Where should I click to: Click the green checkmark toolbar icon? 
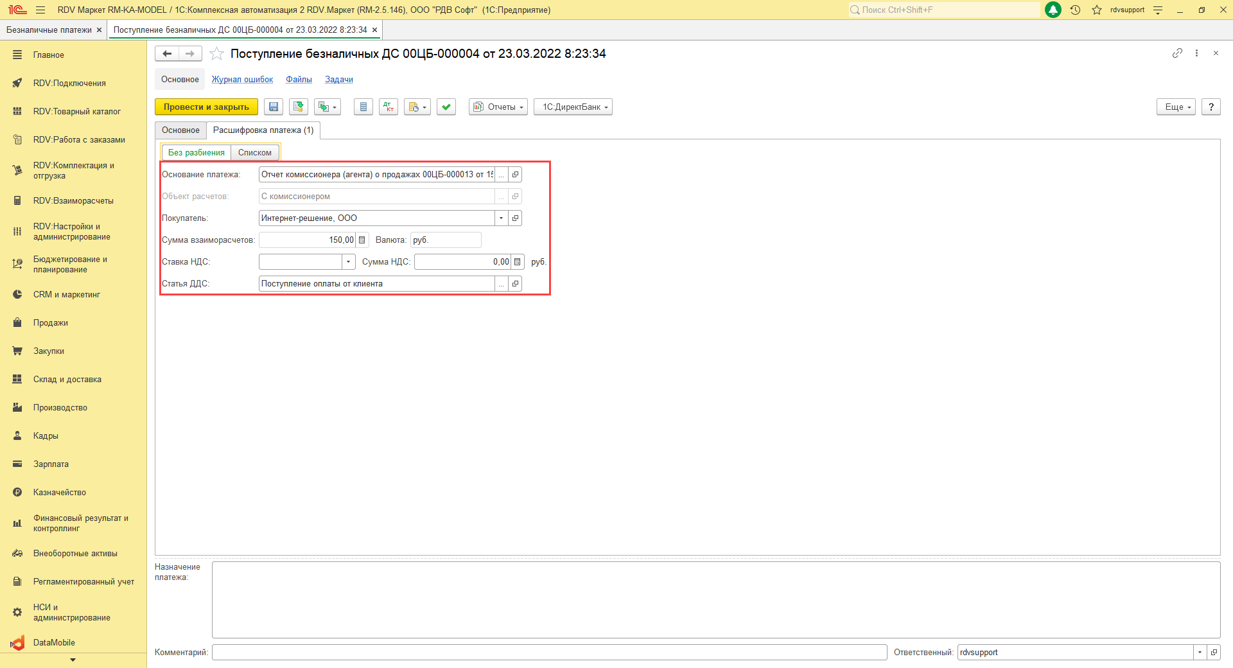coord(446,107)
